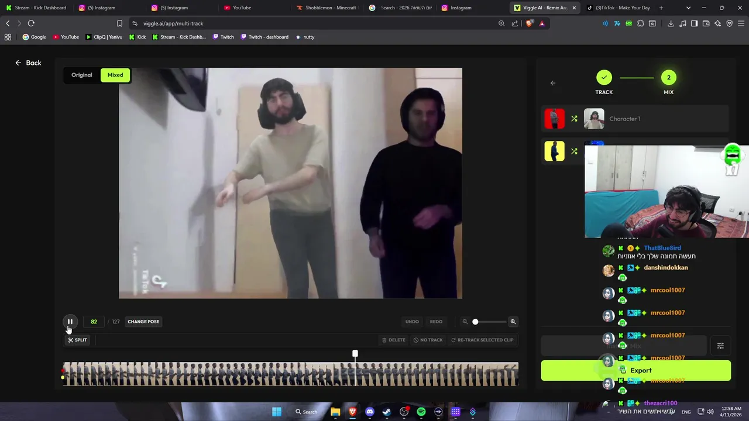Open Brave Shields lion icon
This screenshot has height=421, width=749.
[530, 23]
